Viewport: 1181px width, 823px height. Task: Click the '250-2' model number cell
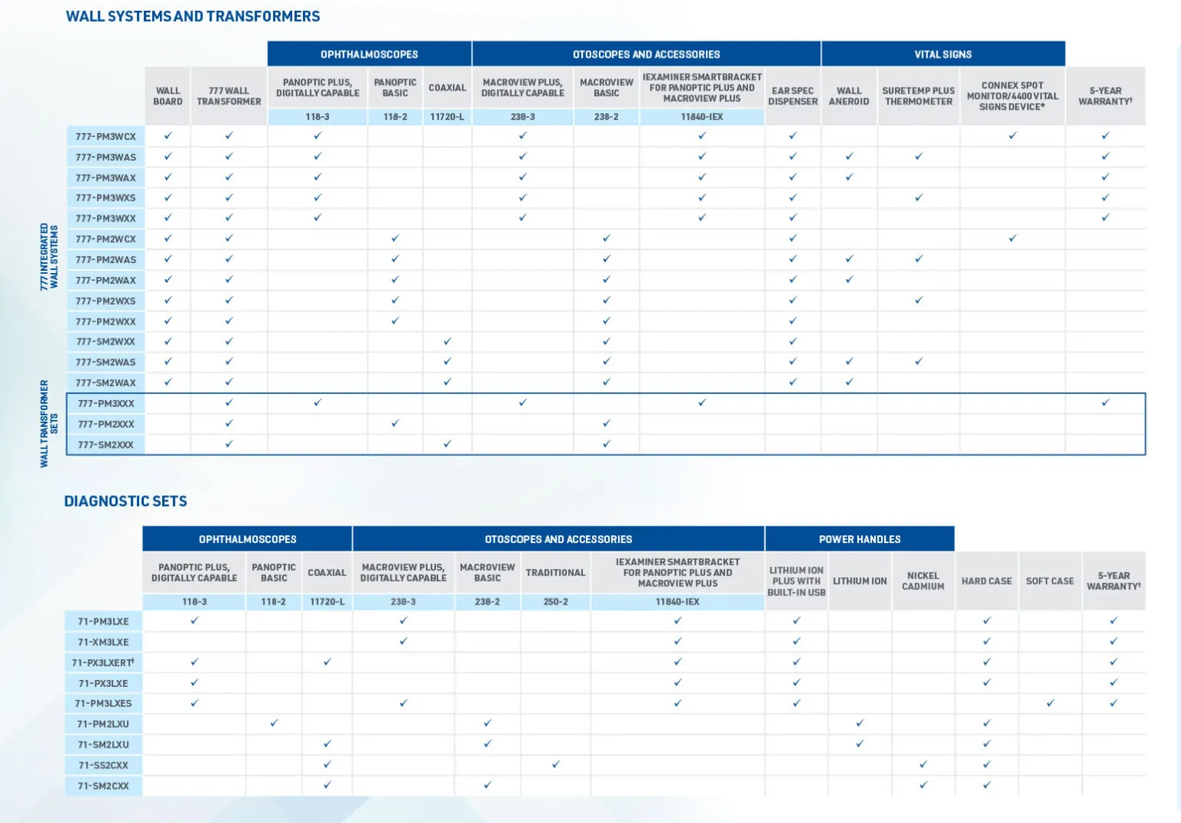tap(556, 601)
